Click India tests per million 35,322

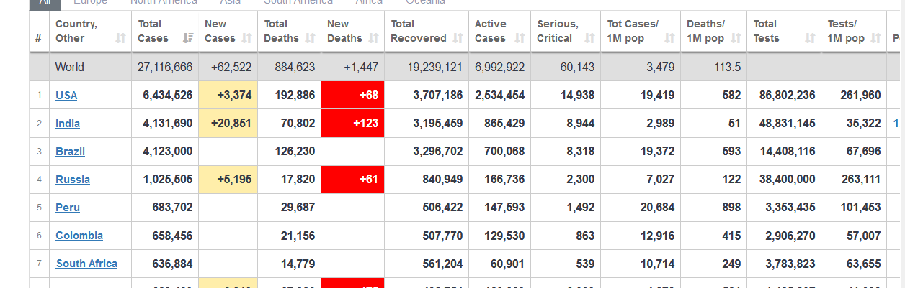click(x=863, y=123)
